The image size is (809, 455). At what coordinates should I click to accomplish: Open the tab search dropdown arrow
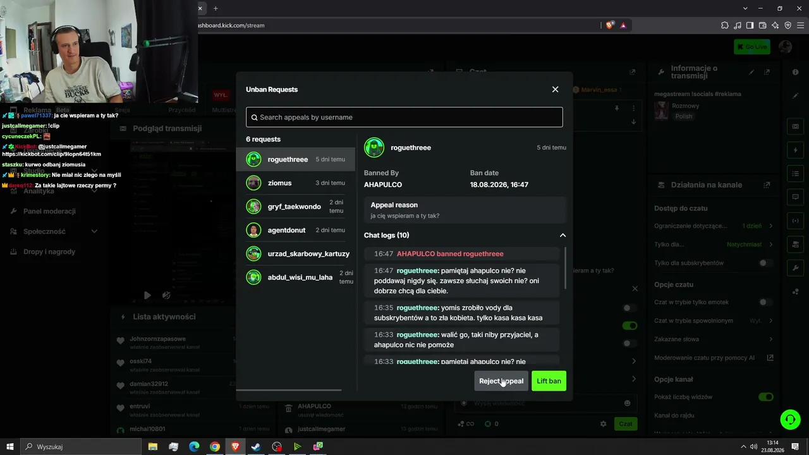pos(746,8)
